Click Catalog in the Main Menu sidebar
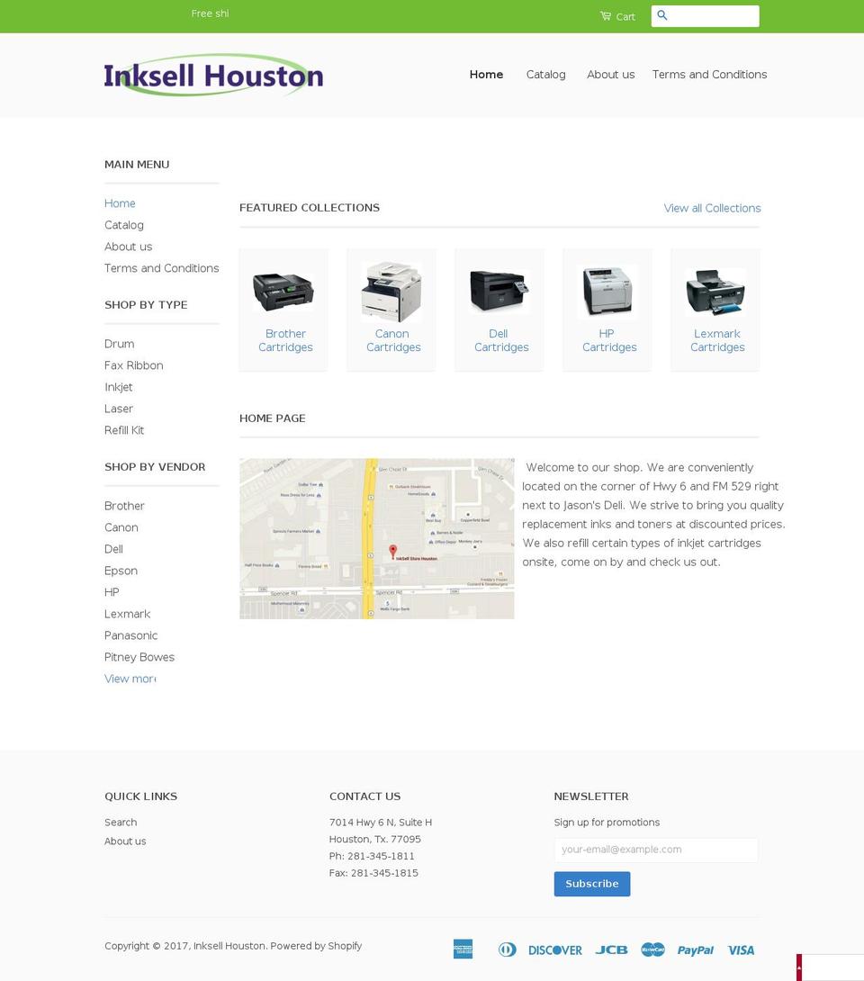The image size is (864, 981). point(124,225)
